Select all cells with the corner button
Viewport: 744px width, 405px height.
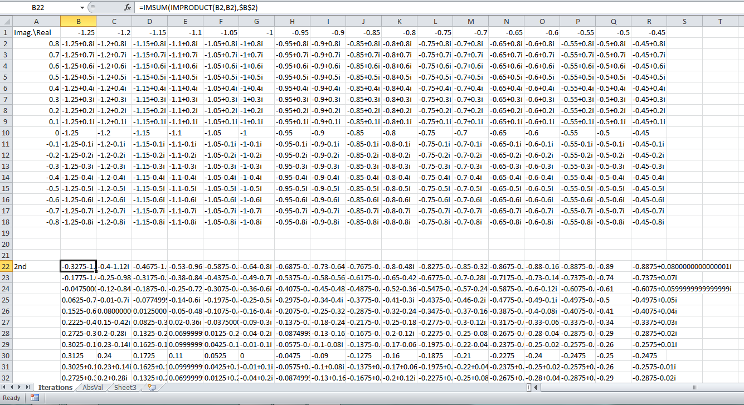[x=7, y=21]
